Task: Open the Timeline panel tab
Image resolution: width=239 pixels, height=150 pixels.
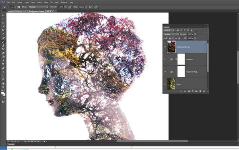Action: (11, 144)
